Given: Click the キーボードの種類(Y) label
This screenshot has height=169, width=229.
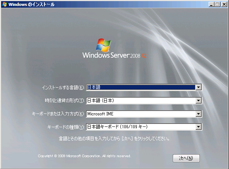Looking at the screenshot, I should click(66, 127).
